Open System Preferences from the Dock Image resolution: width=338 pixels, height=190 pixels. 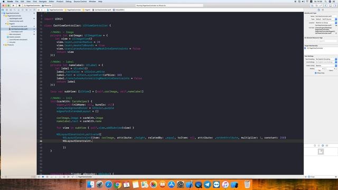pos(181,184)
